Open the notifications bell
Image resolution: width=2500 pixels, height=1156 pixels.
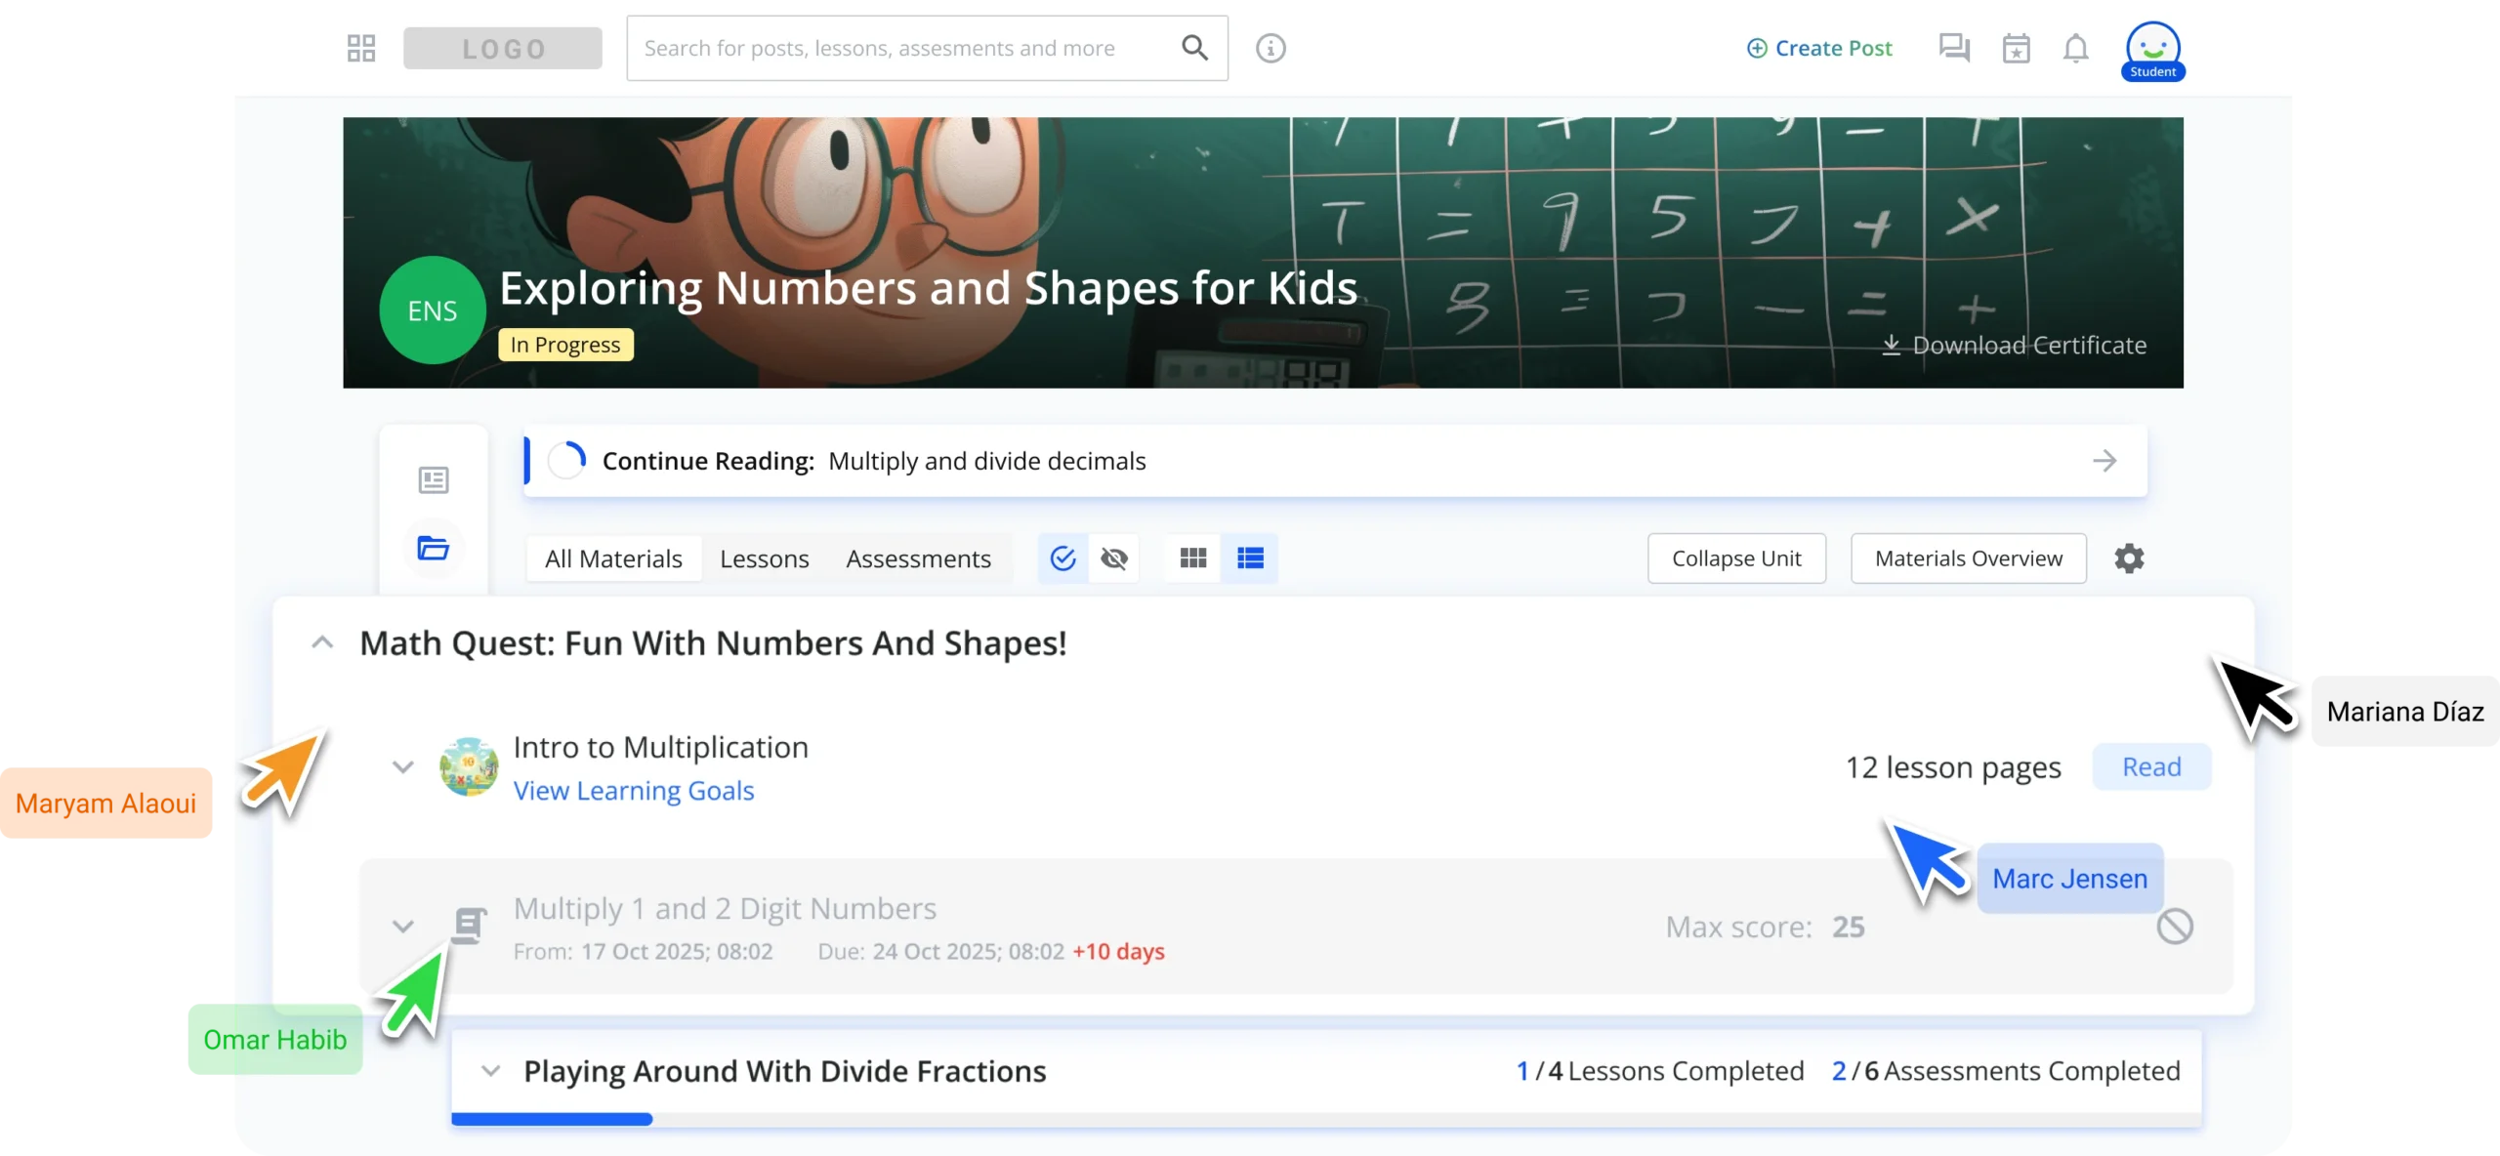pos(2075,48)
